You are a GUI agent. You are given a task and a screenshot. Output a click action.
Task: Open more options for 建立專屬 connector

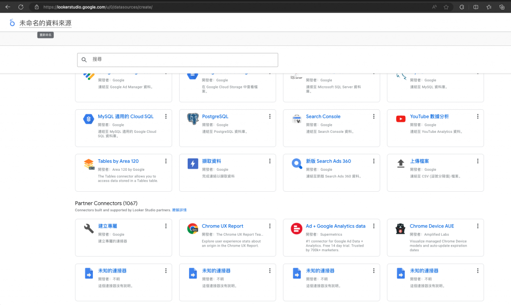click(166, 226)
